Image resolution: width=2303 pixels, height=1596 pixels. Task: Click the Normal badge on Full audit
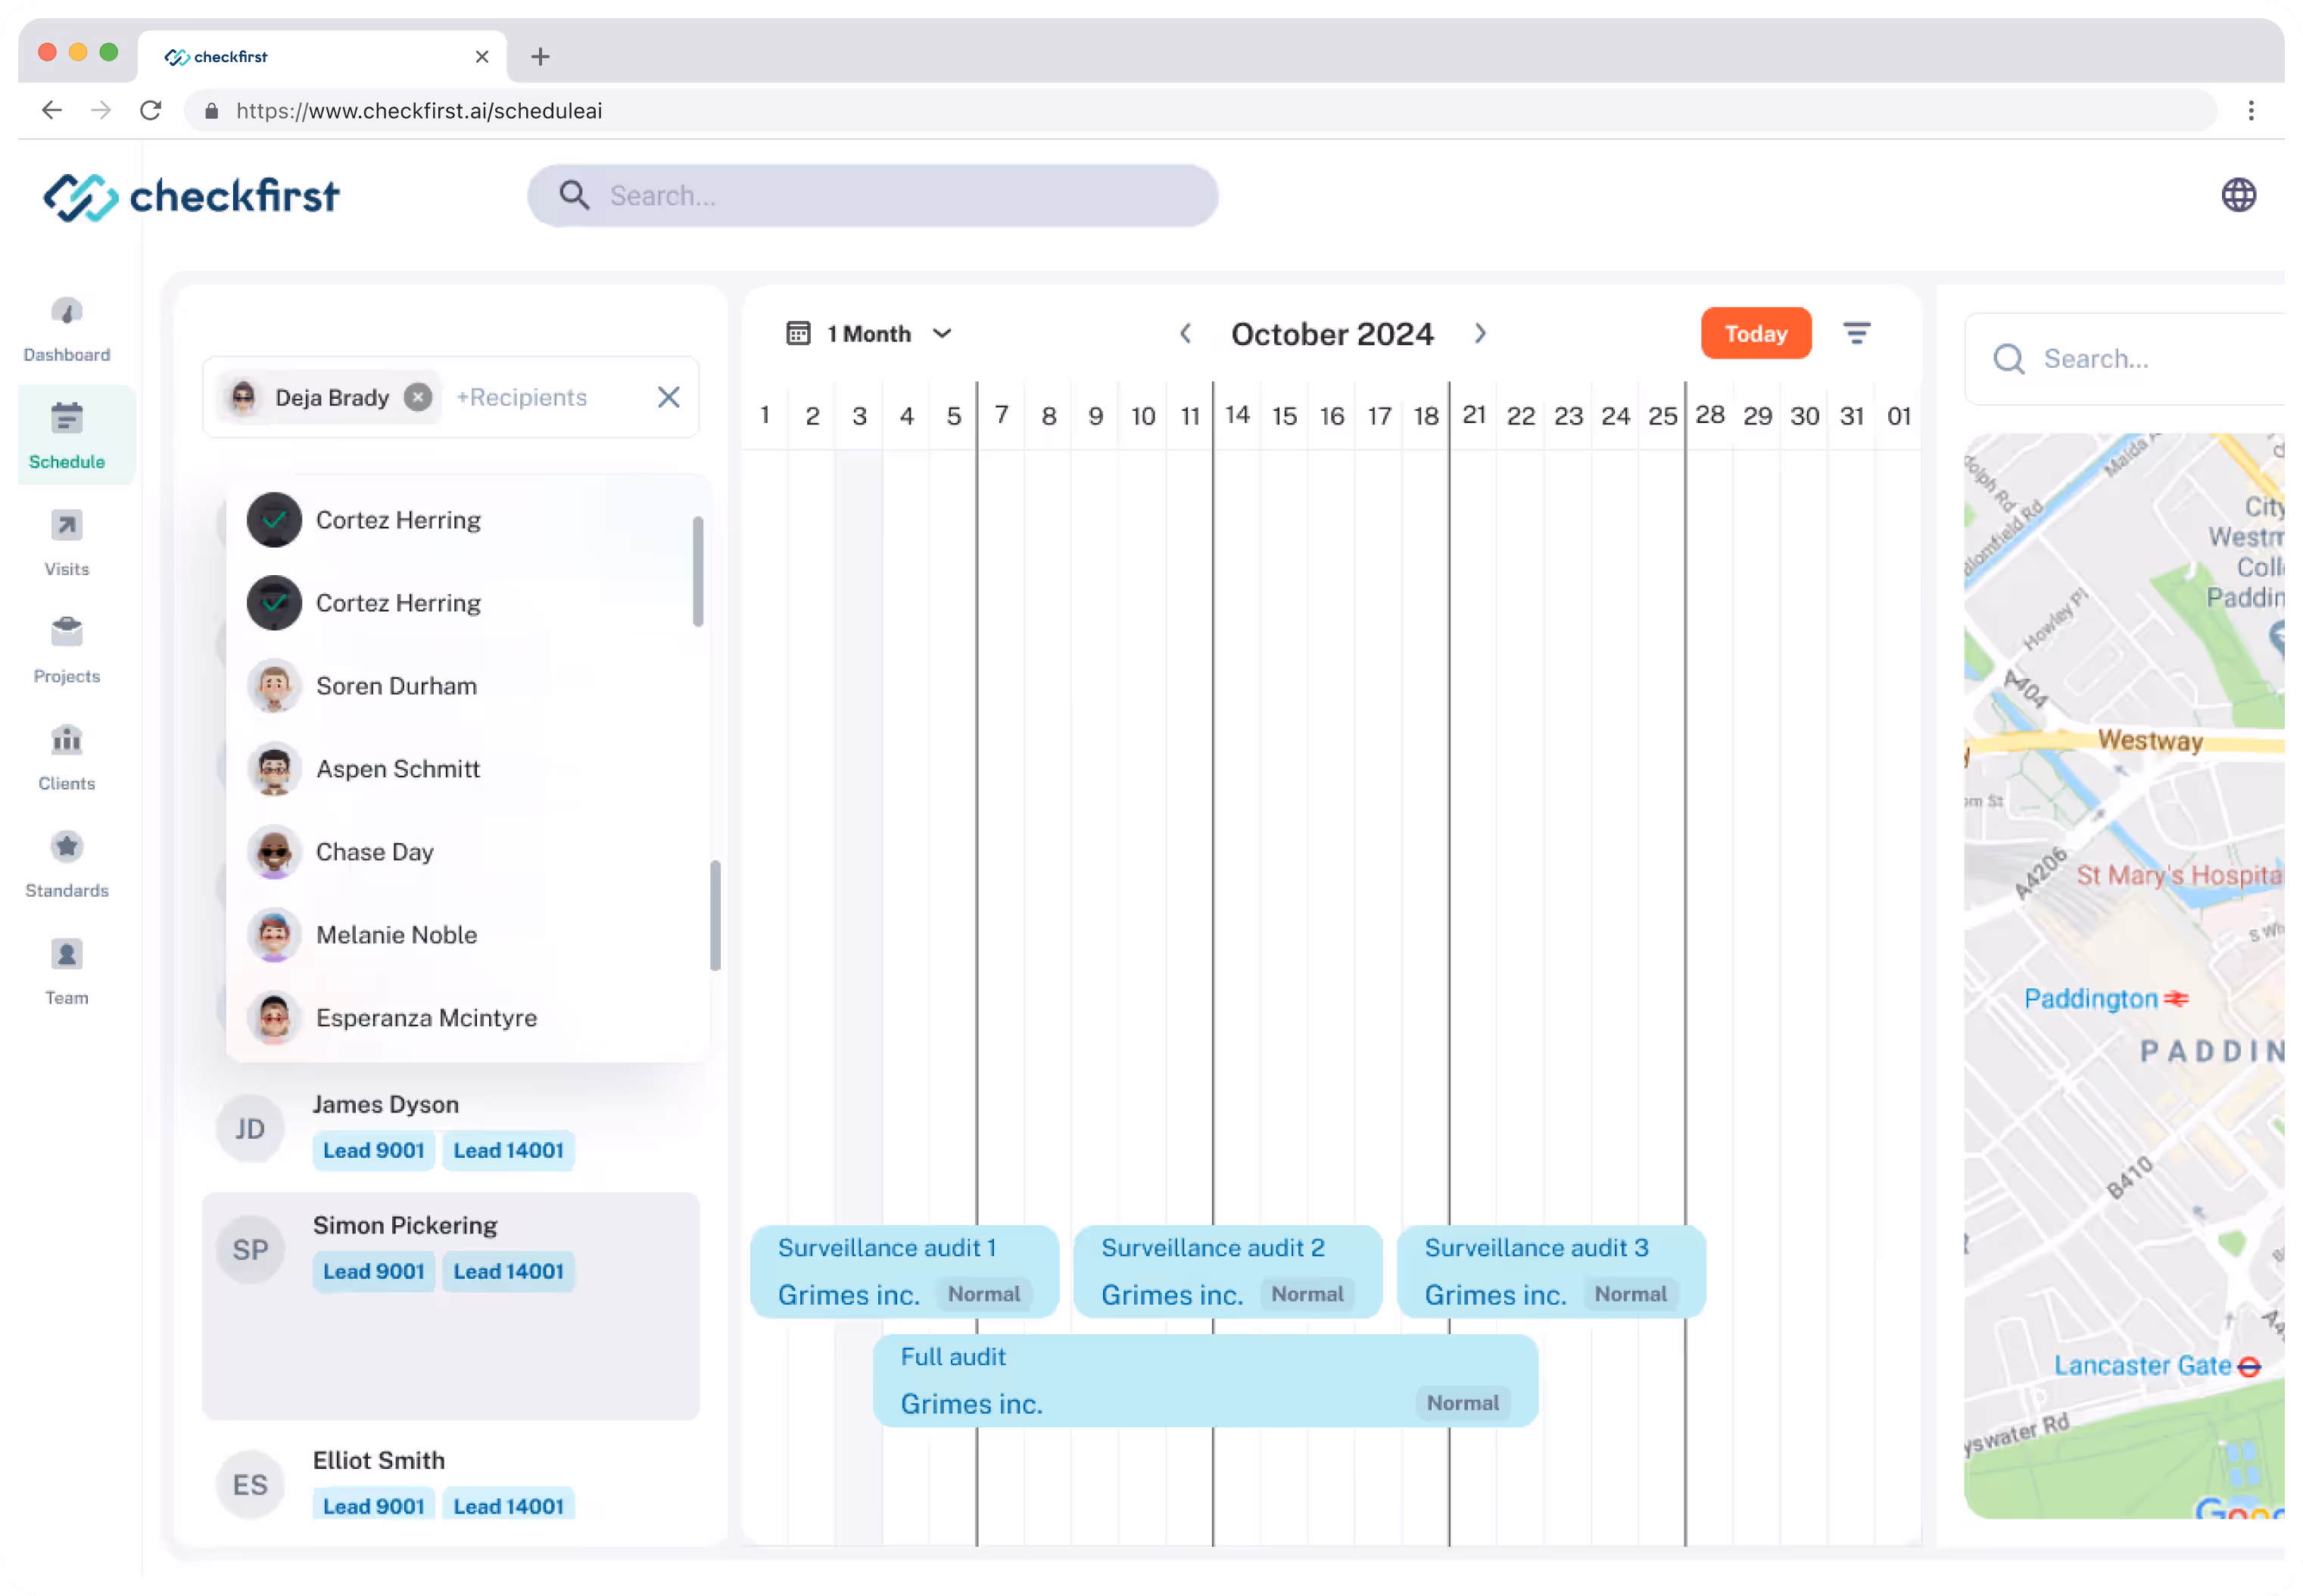(1462, 1402)
